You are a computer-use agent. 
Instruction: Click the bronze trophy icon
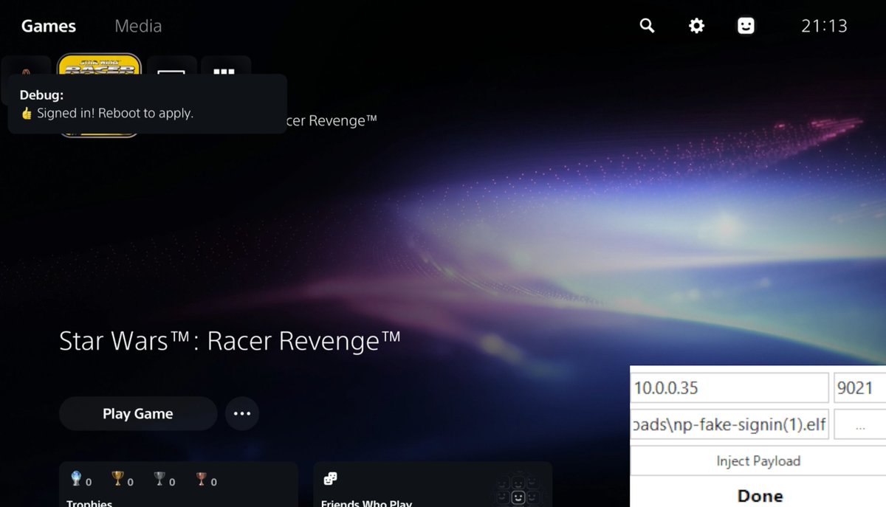[x=201, y=479]
